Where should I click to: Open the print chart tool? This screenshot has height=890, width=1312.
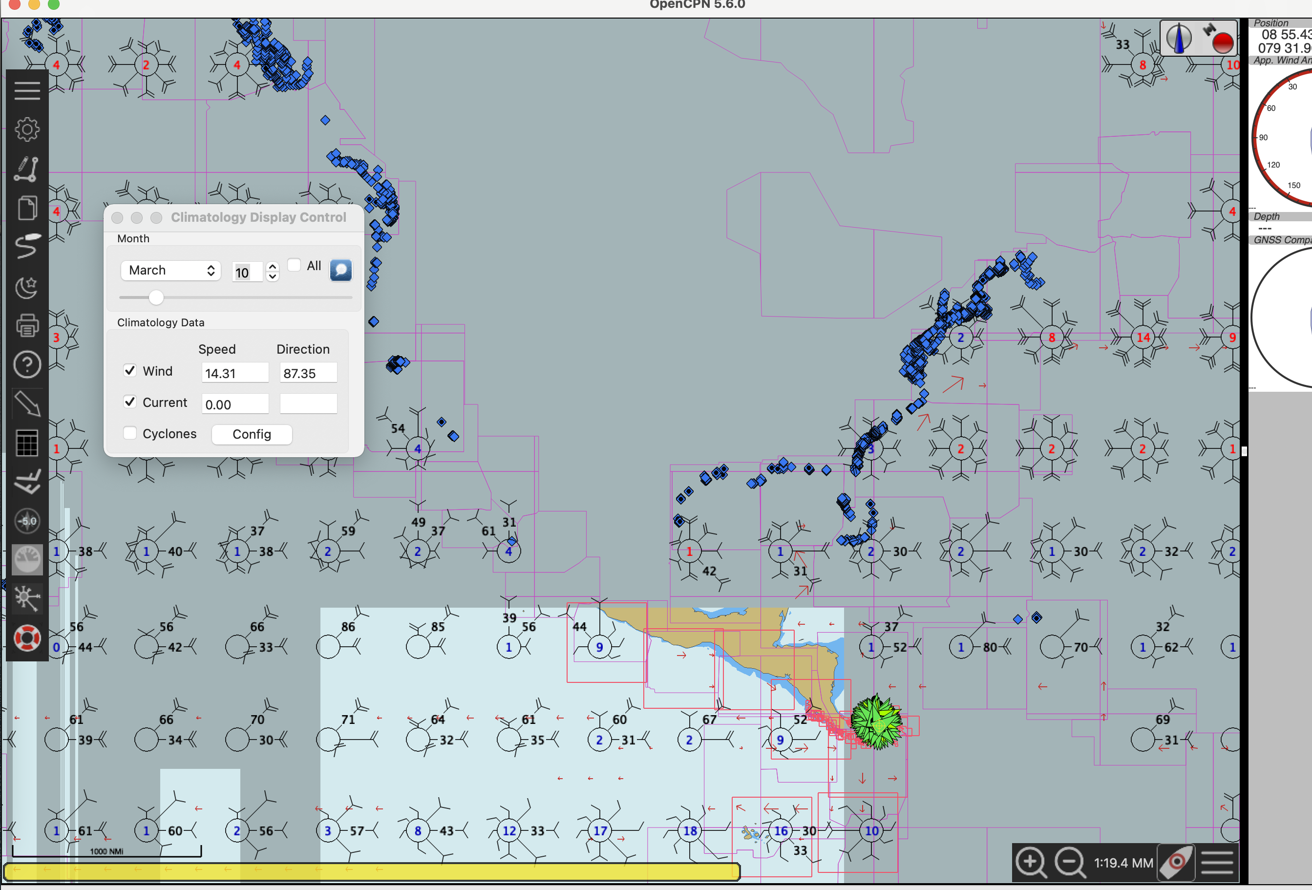[26, 325]
